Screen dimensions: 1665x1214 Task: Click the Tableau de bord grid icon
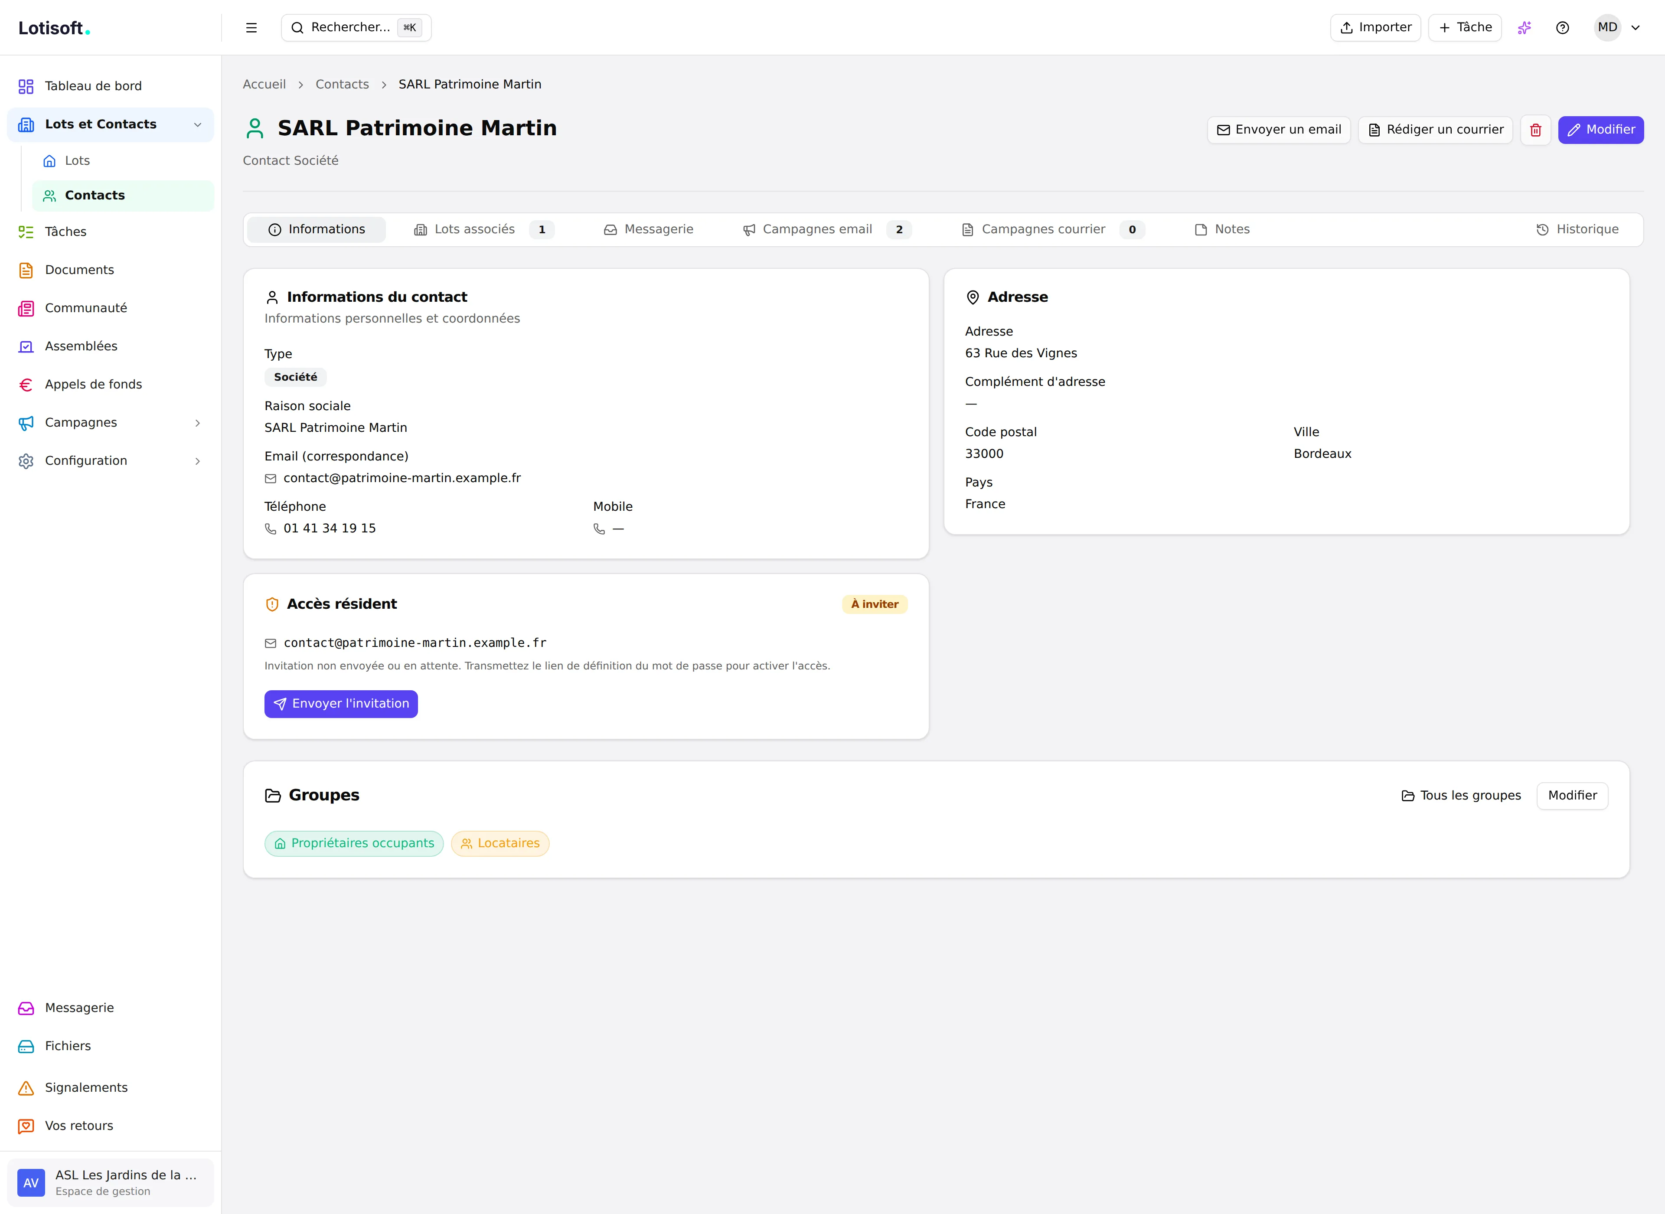click(x=26, y=87)
